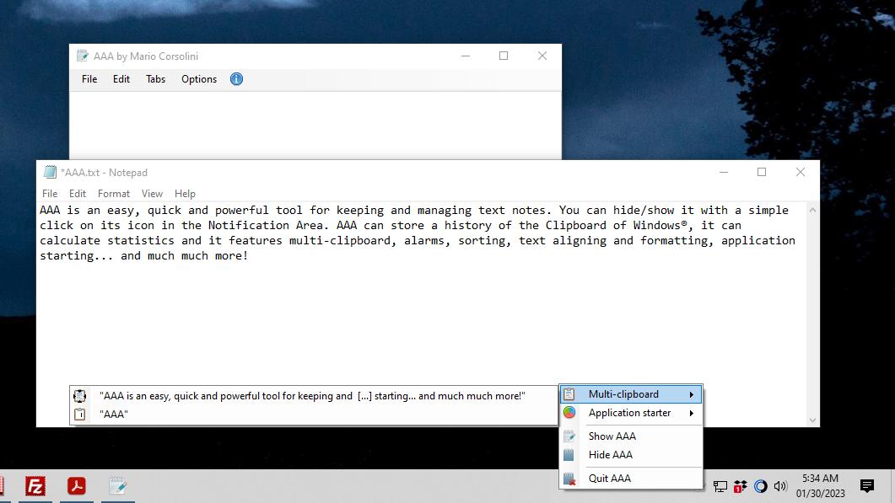Screen dimensions: 895x503
Task: Minimize the Notepad window
Action: pyautogui.click(x=724, y=172)
